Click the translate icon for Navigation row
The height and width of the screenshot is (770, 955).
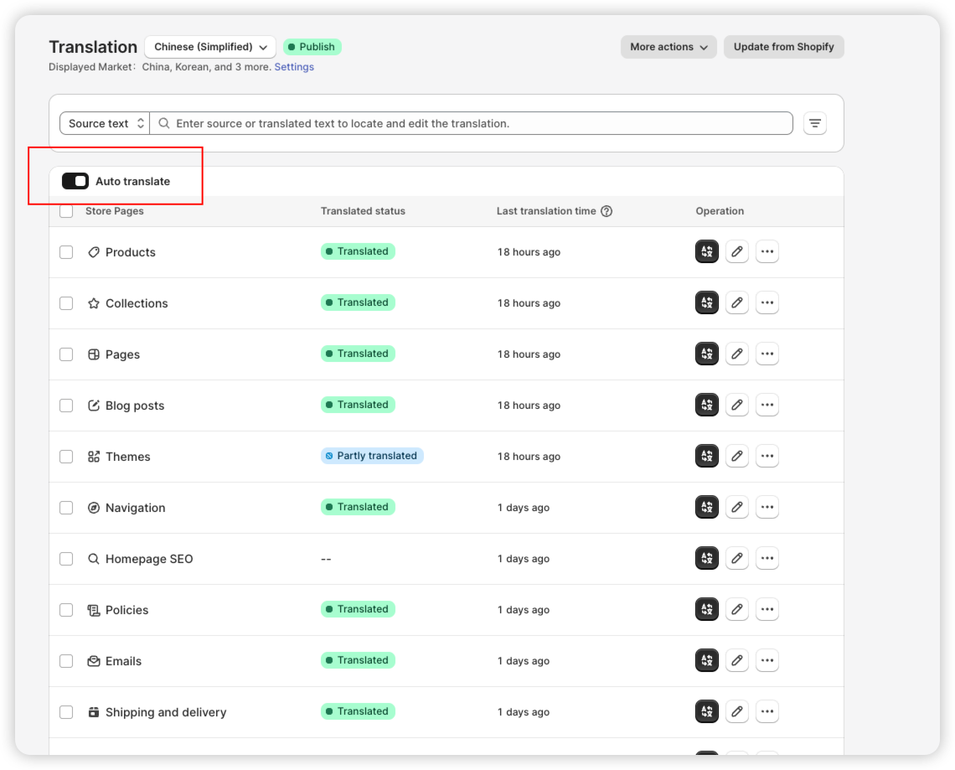(706, 508)
